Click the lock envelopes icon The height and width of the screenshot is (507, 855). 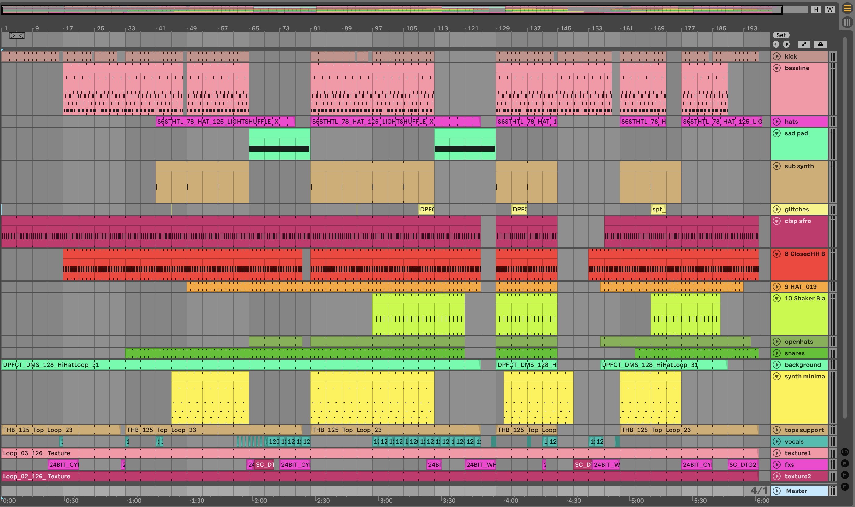pos(820,44)
